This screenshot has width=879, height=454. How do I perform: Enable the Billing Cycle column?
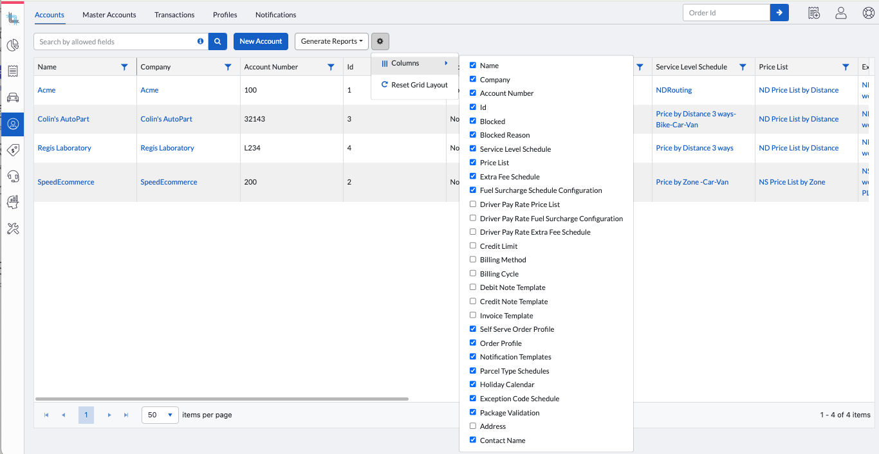[473, 274]
